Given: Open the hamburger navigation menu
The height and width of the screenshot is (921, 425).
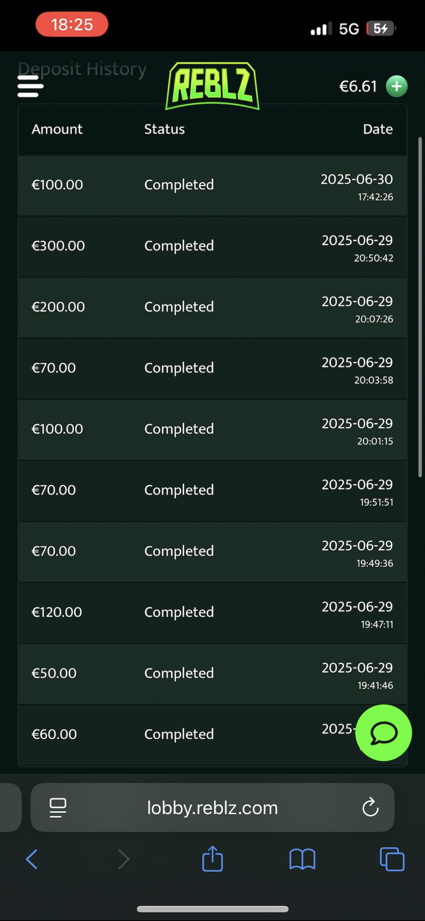Looking at the screenshot, I should click(31, 86).
